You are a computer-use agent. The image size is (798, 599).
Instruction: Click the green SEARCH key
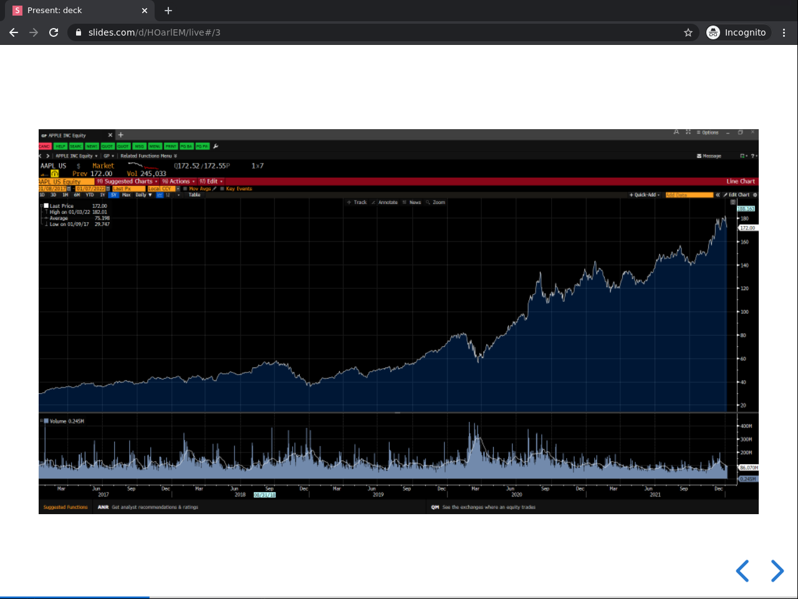[x=76, y=147]
